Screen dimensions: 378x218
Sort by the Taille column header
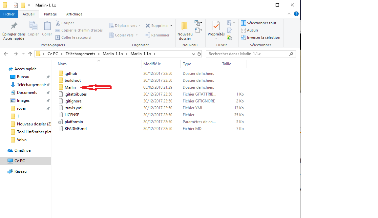[x=227, y=64]
